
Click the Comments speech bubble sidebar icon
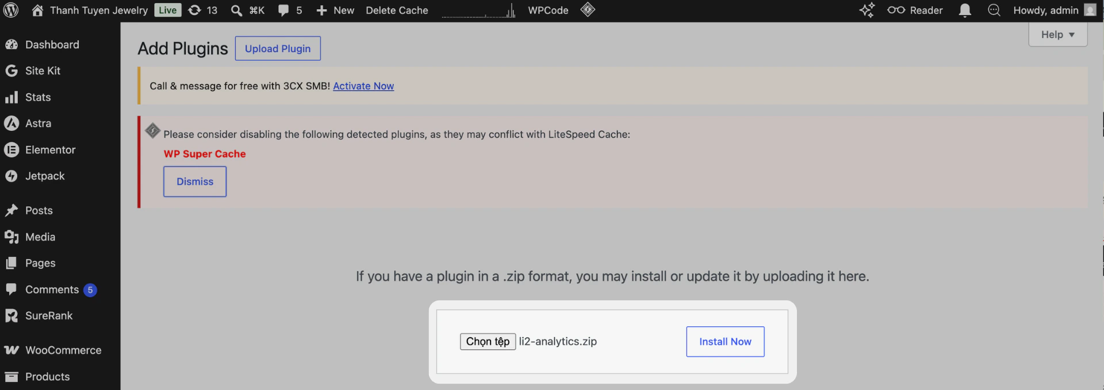(11, 289)
